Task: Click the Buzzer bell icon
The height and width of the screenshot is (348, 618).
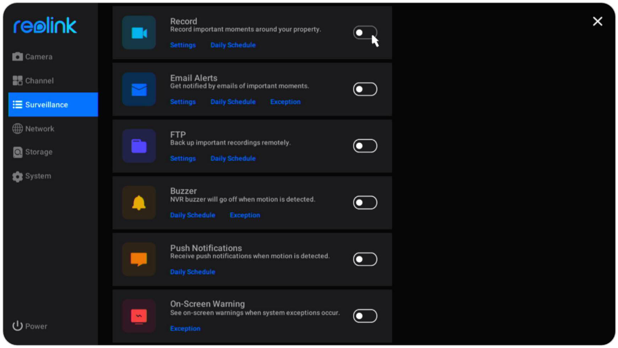Action: 139,203
